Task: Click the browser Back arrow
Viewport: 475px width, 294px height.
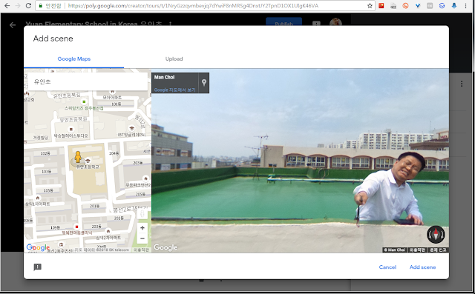Action: pyautogui.click(x=7, y=5)
